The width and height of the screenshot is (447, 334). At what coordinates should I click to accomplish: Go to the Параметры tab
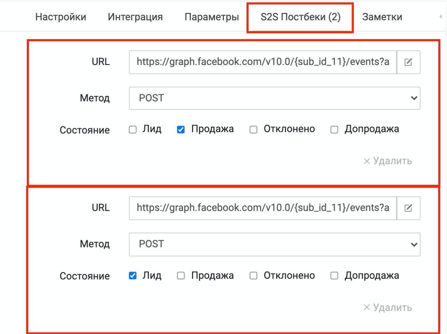tap(212, 17)
